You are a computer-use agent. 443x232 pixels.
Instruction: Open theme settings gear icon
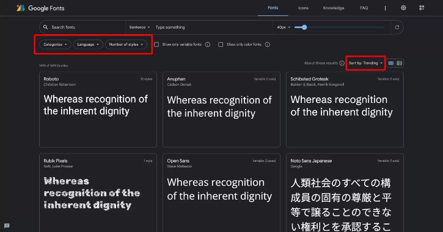coord(403,8)
